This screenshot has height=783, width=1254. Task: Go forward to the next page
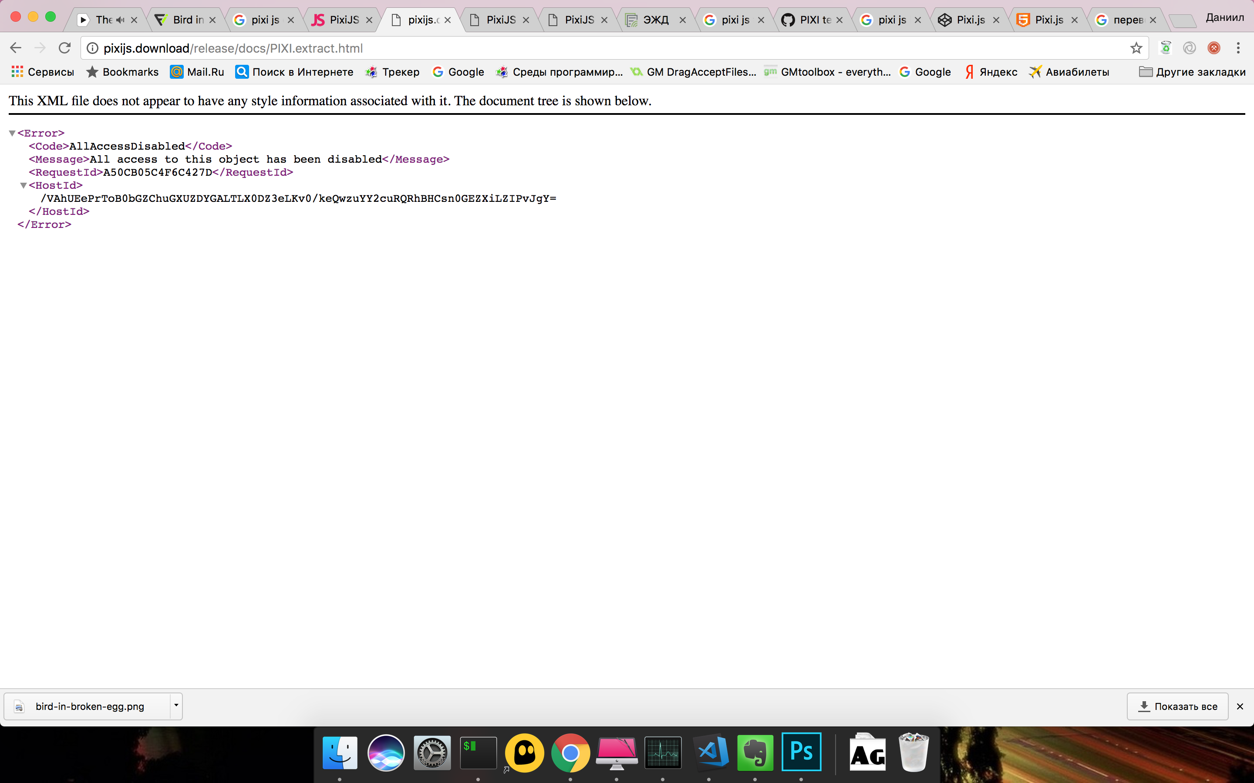[40, 48]
